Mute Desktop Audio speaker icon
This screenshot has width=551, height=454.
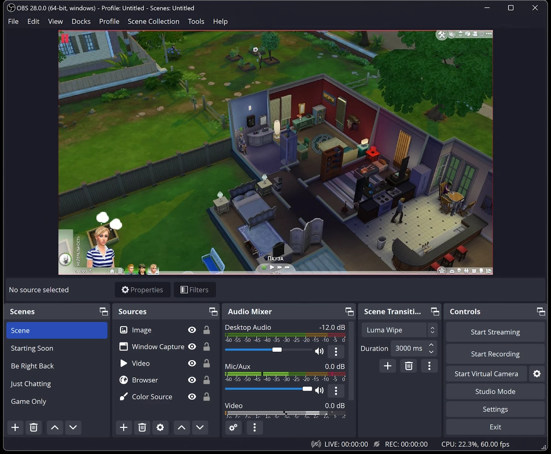click(319, 351)
